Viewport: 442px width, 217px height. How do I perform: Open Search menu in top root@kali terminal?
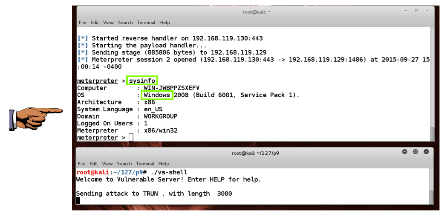[x=125, y=23]
